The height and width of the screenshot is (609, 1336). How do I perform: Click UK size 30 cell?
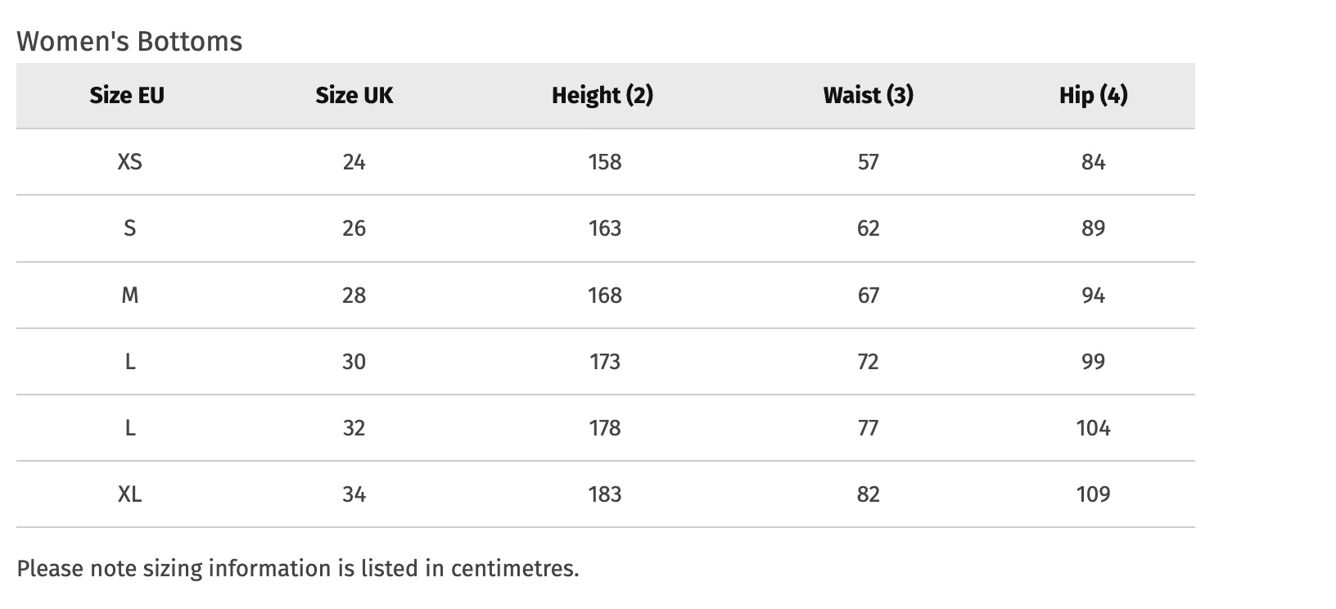coord(354,362)
